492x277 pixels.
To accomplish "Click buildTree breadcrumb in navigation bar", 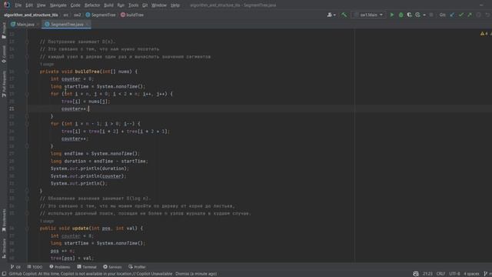I will click(132, 15).
